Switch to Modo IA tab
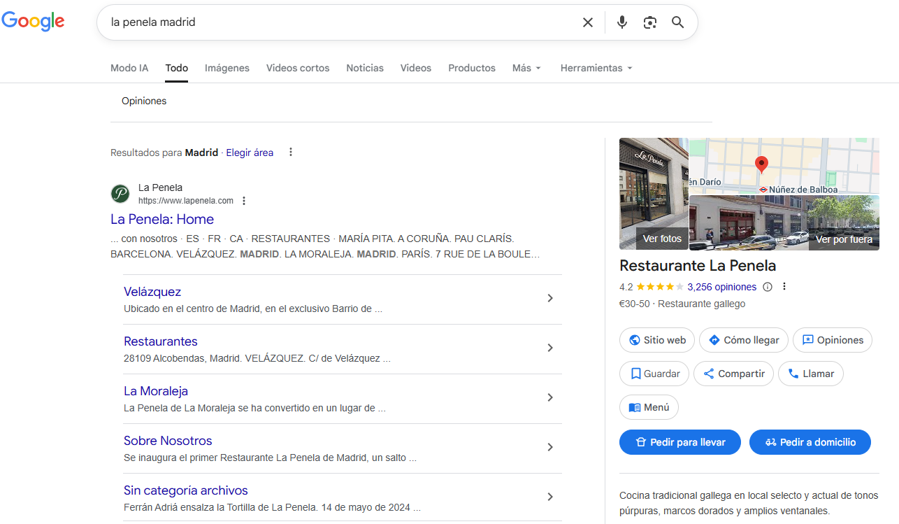 [x=129, y=68]
